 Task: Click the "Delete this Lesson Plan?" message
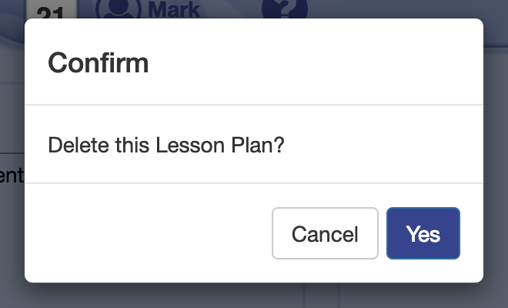[166, 145]
